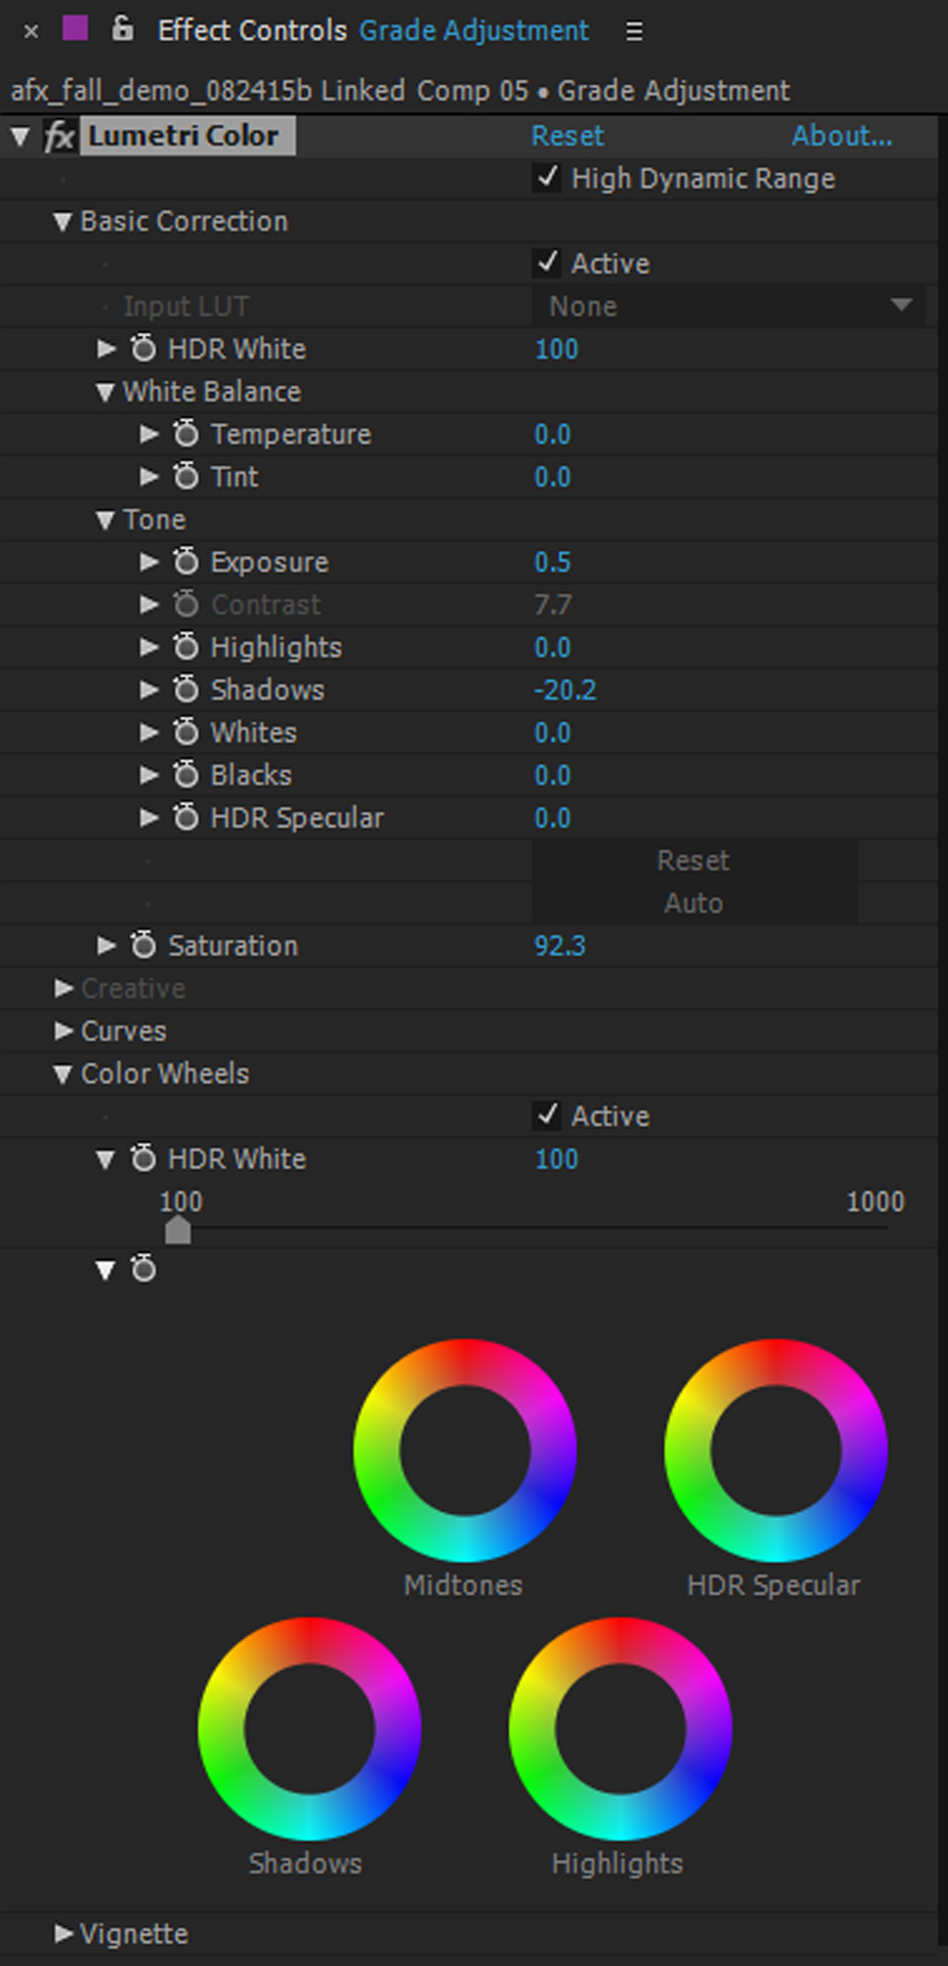Viewport: 948px width, 1966px height.
Task: Toggle the Shadows property stopwatch
Action: 186,689
